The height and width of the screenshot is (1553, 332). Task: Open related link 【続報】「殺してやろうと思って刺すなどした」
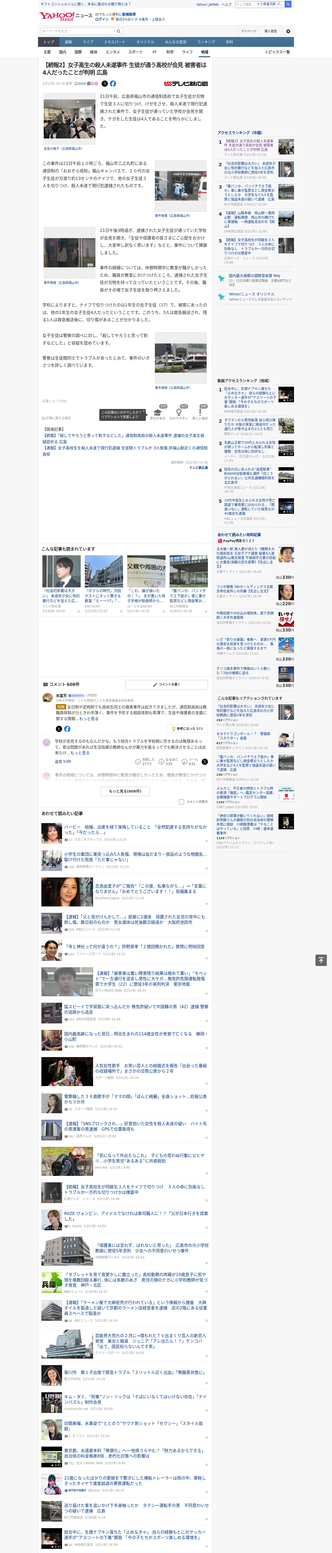point(124,438)
